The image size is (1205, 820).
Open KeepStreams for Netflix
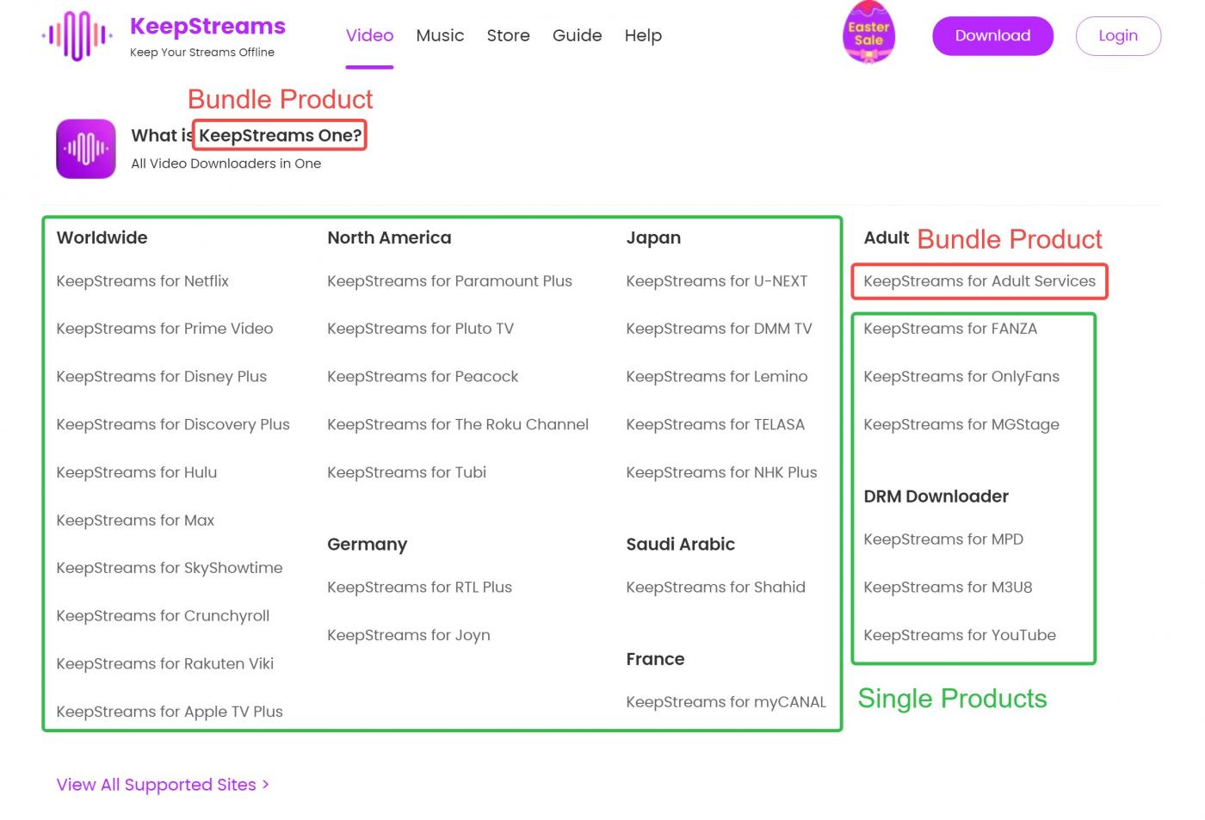click(142, 281)
